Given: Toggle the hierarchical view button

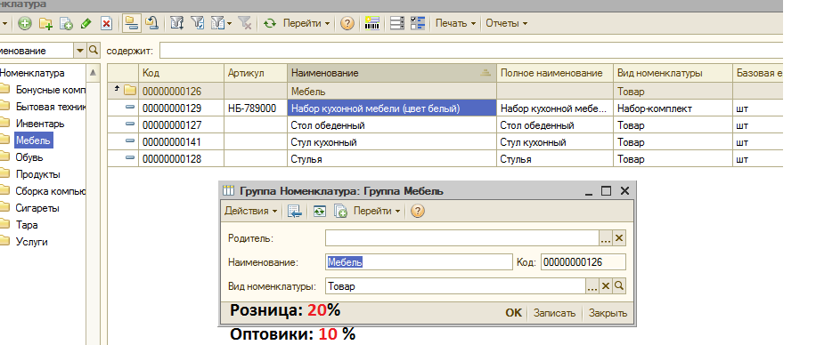Looking at the screenshot, I should tap(131, 23).
